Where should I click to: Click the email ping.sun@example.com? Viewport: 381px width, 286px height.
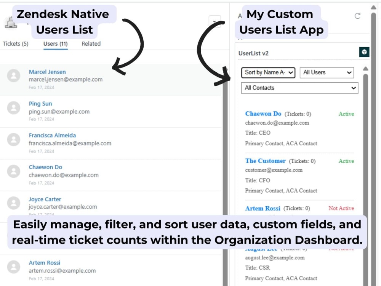pos(59,112)
